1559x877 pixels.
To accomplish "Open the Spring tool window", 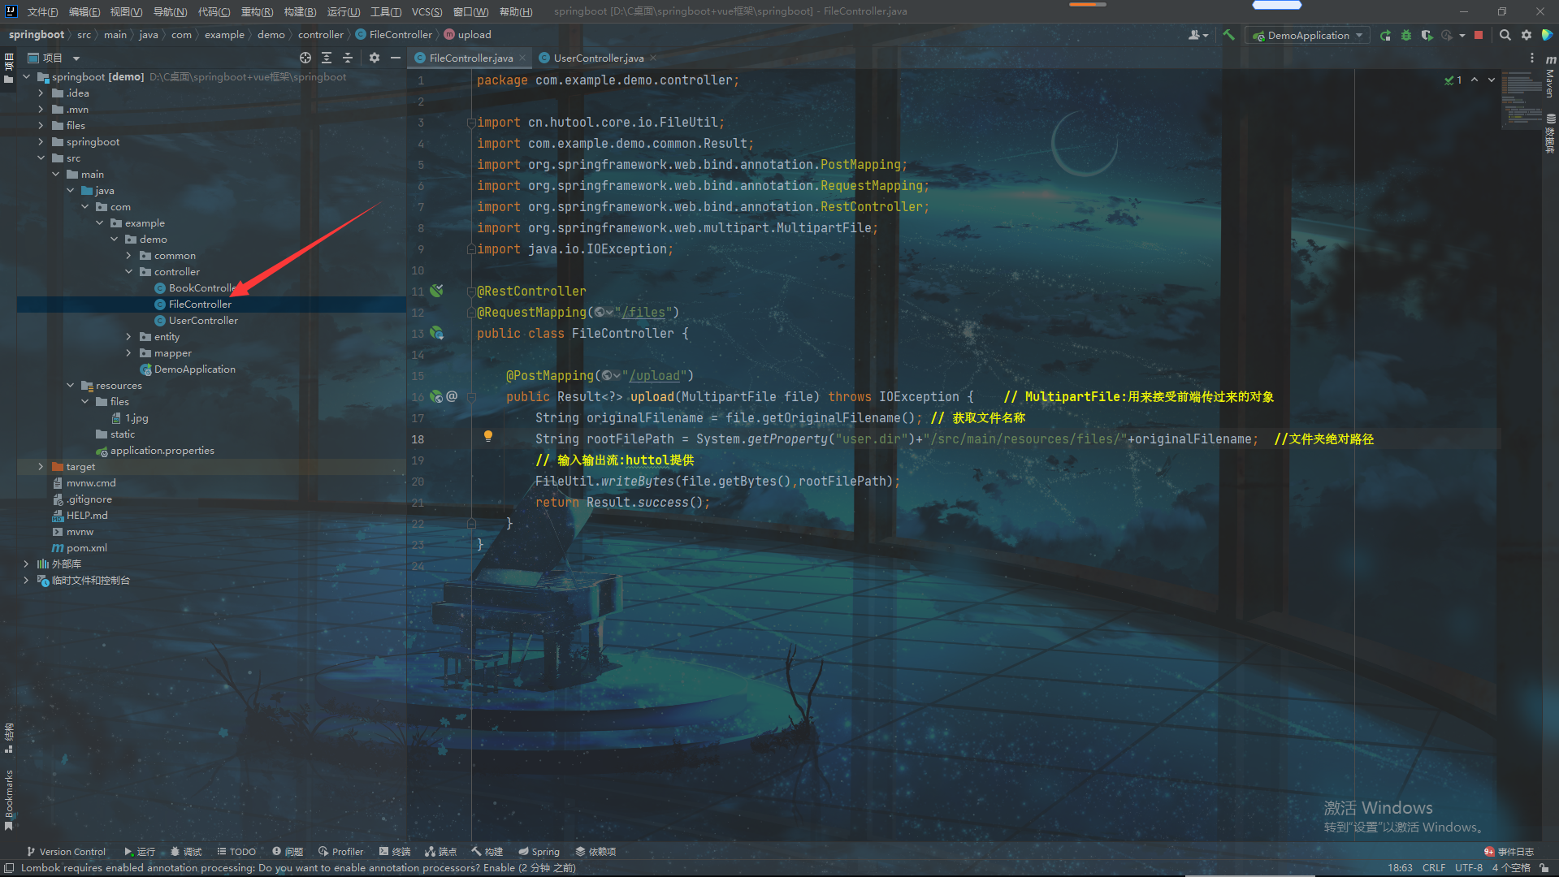I will pyautogui.click(x=539, y=851).
